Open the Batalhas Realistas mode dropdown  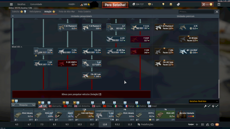pos(204,101)
